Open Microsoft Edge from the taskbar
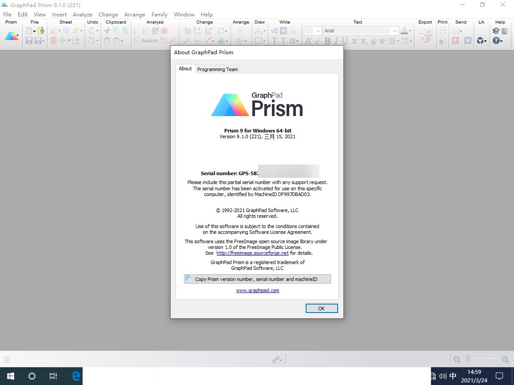Image resolution: width=514 pixels, height=385 pixels. [x=76, y=376]
